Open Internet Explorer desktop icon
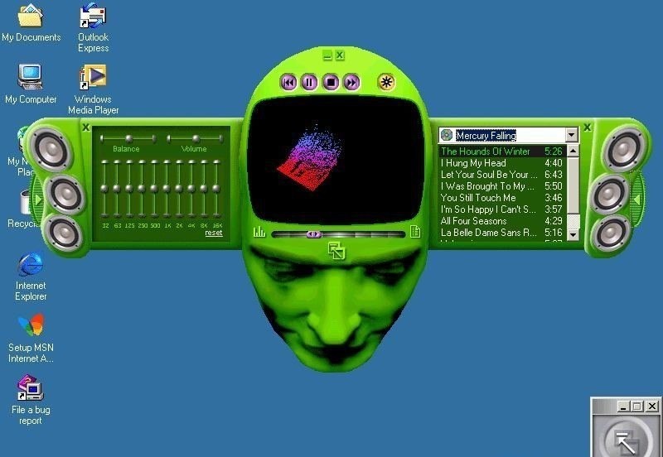The width and height of the screenshot is (663, 457). tap(31, 277)
